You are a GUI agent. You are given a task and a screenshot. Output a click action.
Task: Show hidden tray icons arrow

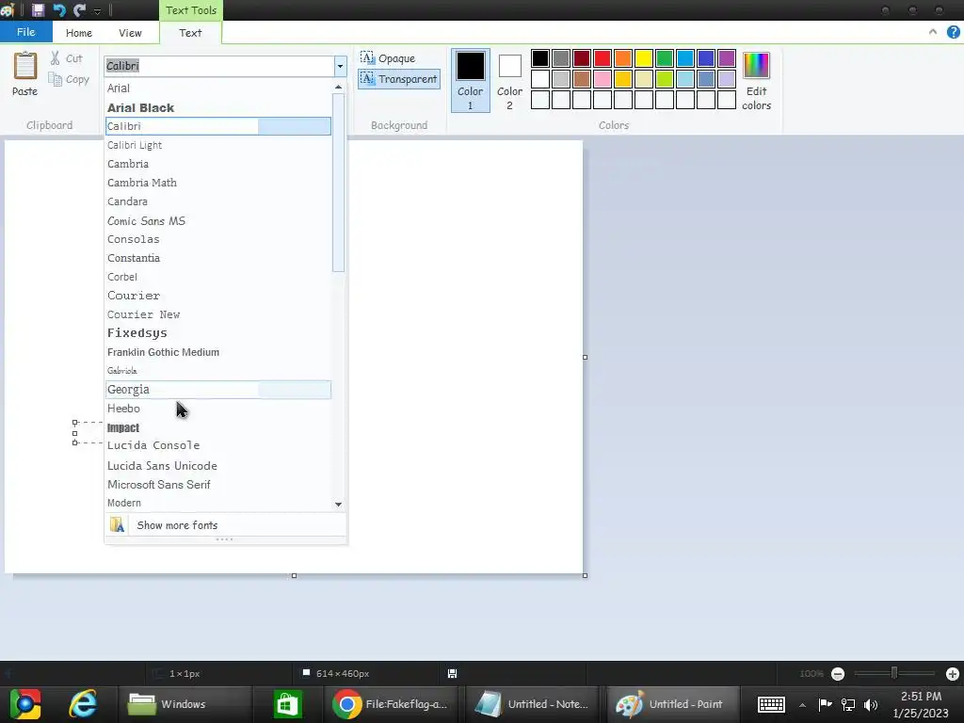coord(802,705)
